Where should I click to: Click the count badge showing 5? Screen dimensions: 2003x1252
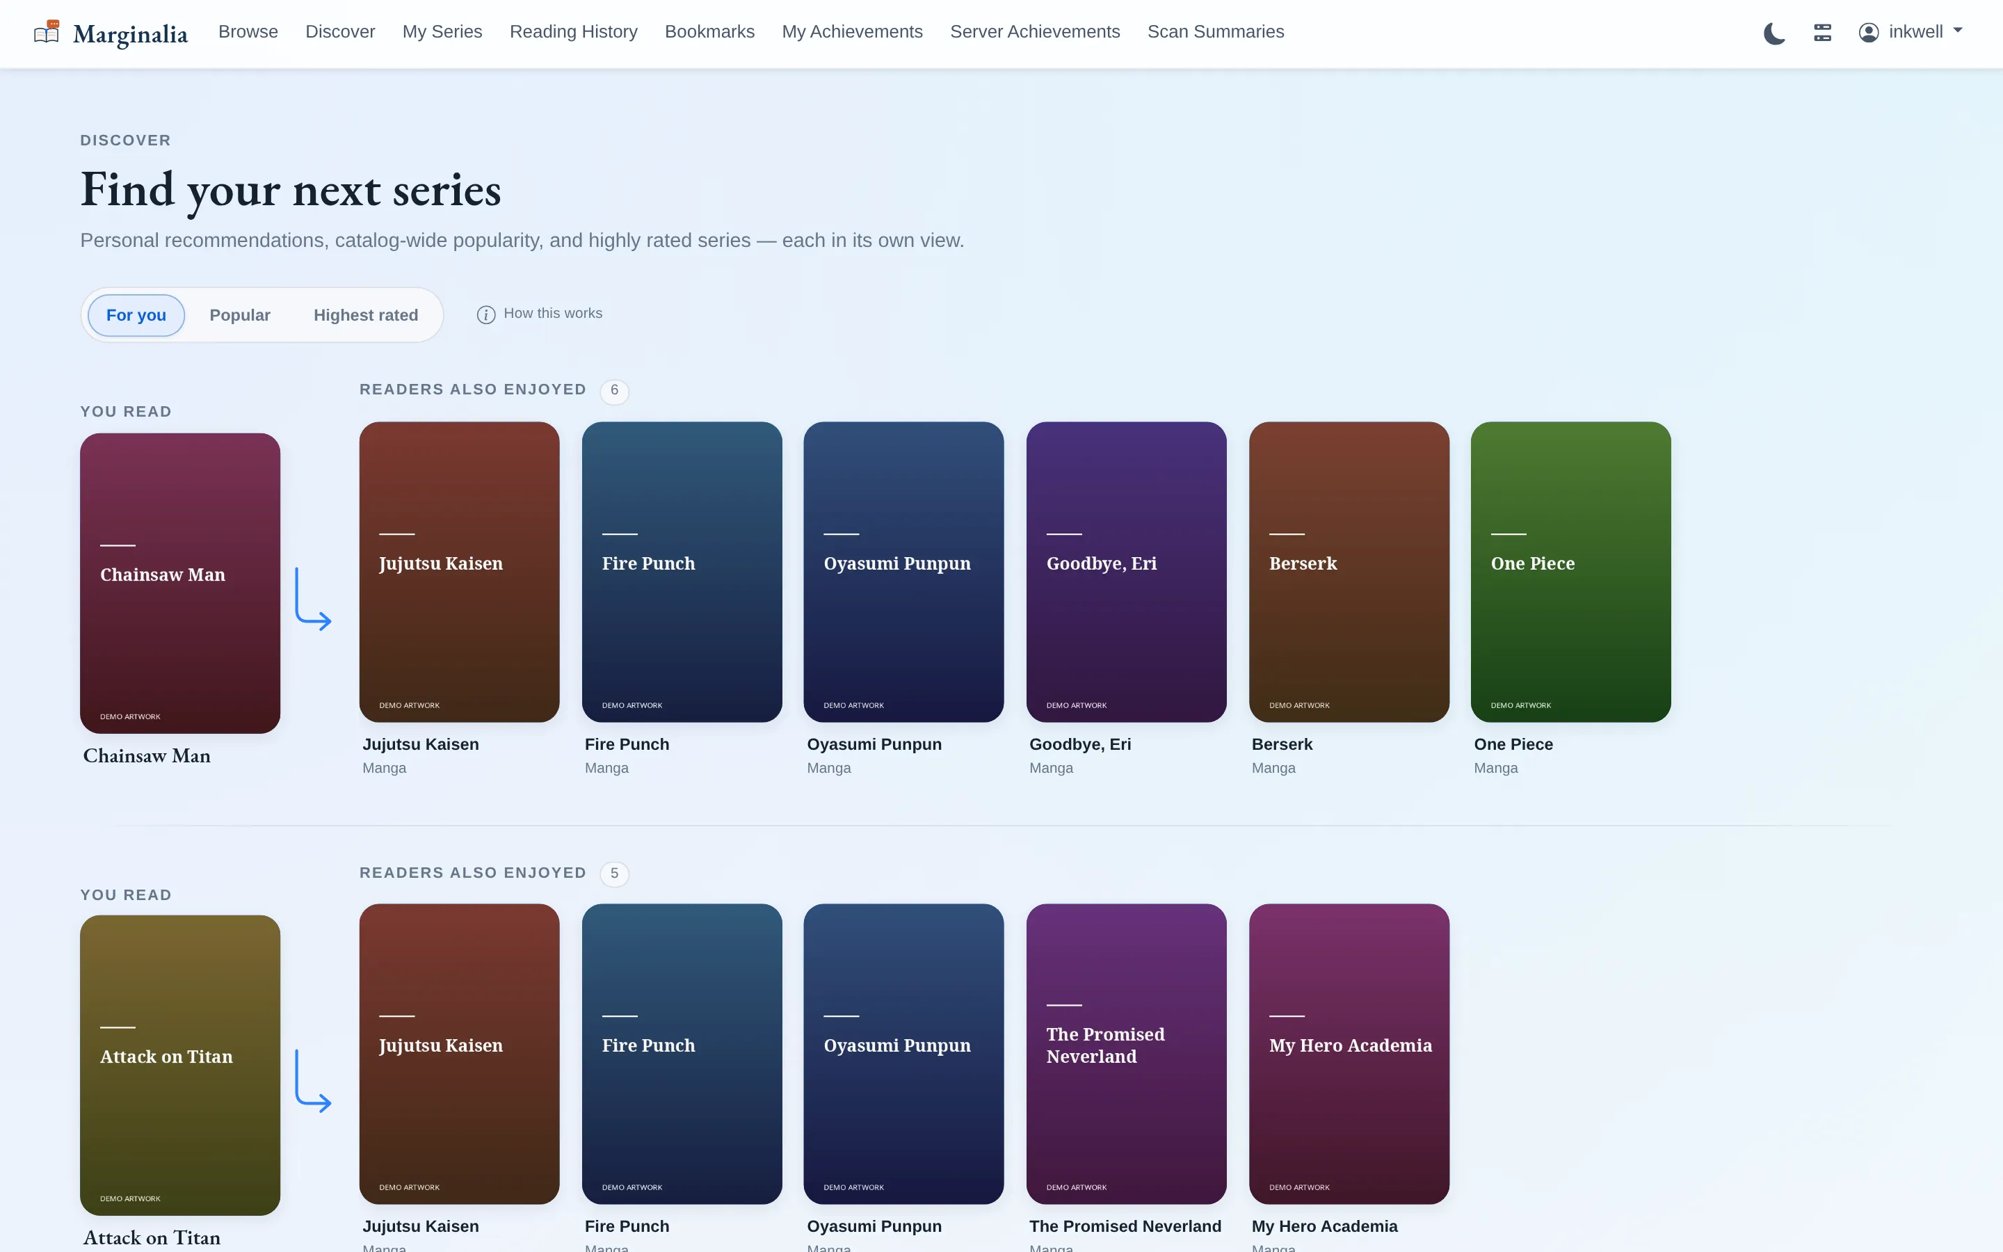614,874
